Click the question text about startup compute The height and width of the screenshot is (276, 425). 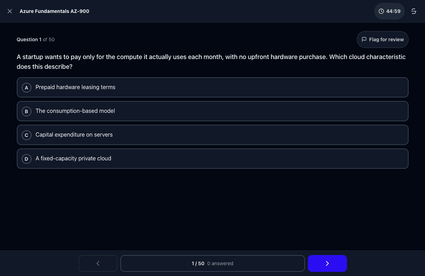click(211, 62)
